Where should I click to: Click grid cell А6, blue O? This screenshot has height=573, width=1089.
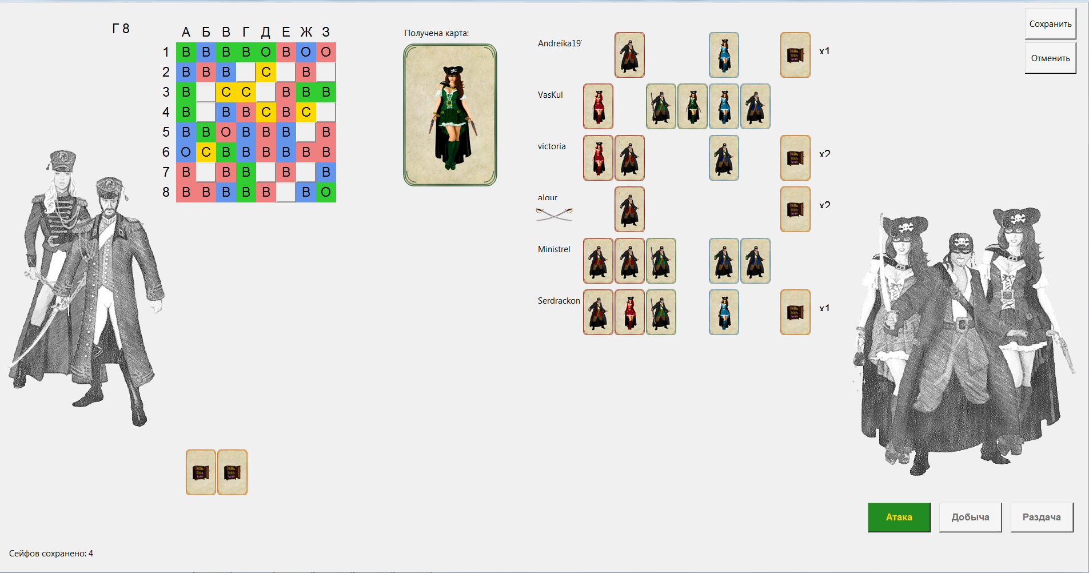point(186,152)
